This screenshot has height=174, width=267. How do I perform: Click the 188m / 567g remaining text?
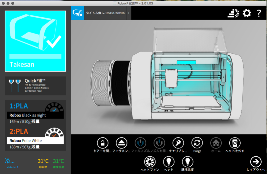pos(24,147)
